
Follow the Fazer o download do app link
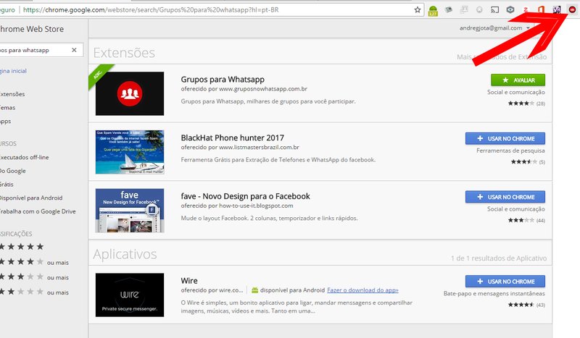pyautogui.click(x=362, y=290)
